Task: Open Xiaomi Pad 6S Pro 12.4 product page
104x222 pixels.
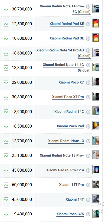Action: coord(65,170)
